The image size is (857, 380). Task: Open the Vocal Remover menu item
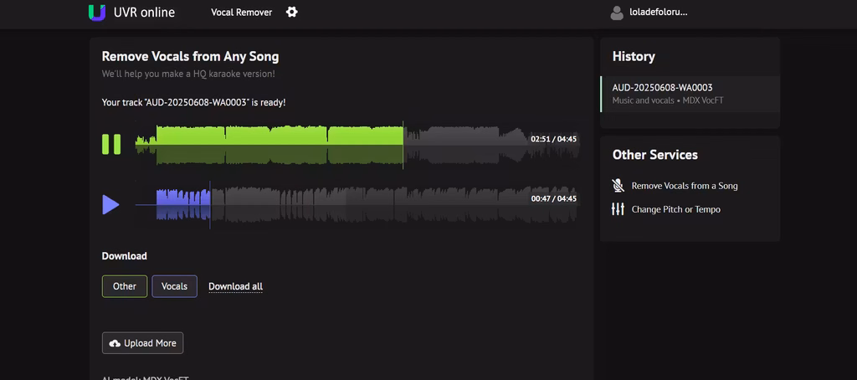click(x=242, y=13)
